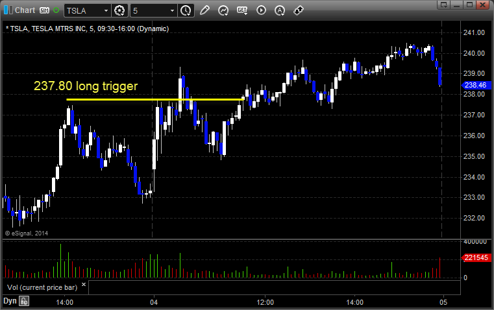This screenshot has width=494, height=310.
Task: Click the 221545 volume value marker
Action: click(x=476, y=257)
